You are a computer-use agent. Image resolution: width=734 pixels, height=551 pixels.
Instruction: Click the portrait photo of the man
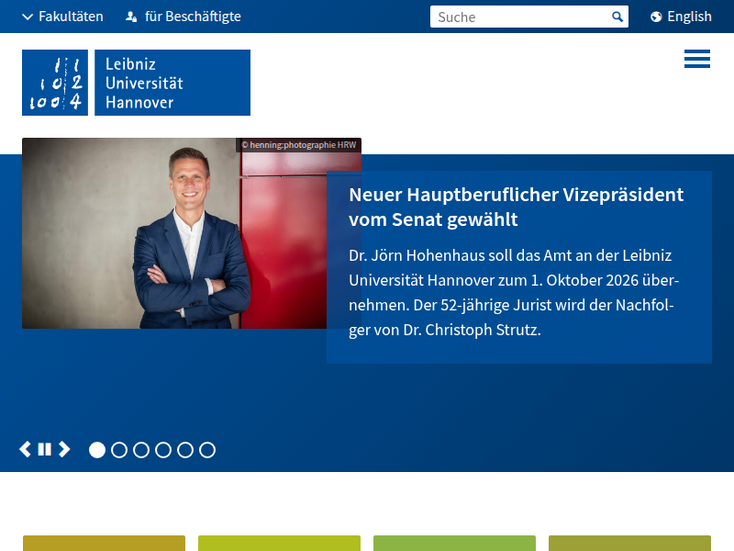(191, 233)
